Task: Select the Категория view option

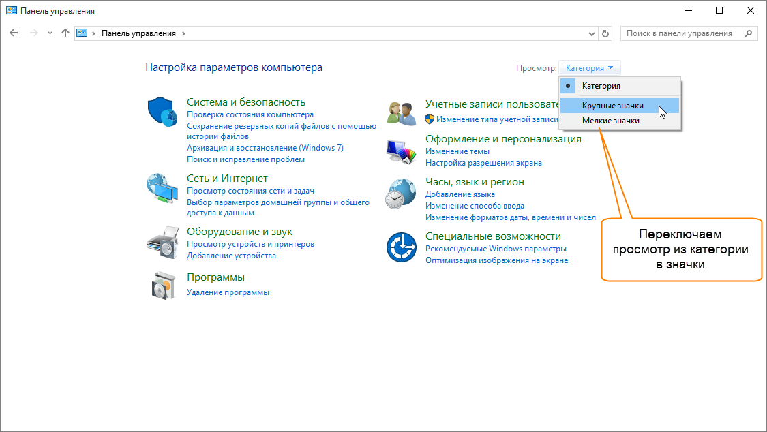Action: point(601,87)
